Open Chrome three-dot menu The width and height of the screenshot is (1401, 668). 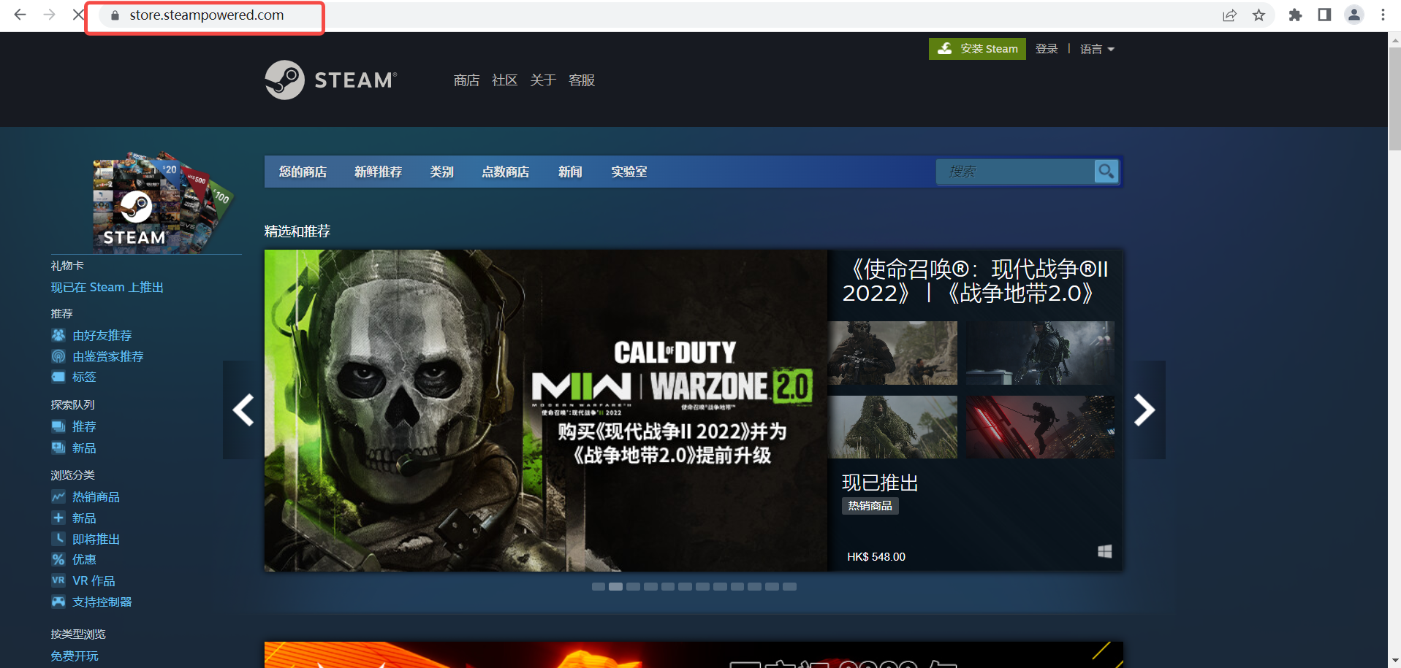coord(1383,15)
